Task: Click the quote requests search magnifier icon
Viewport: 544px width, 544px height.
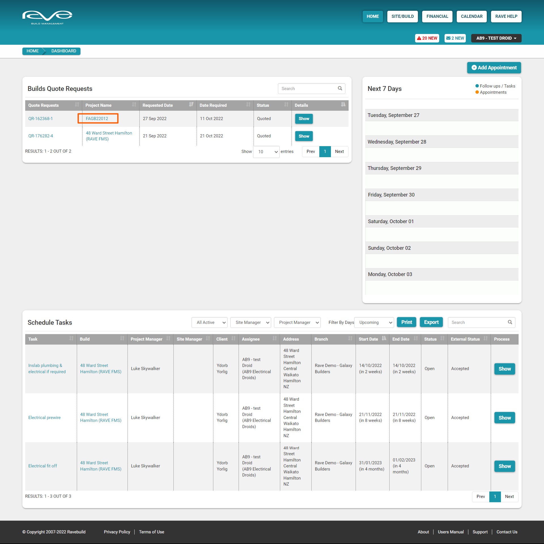Action: [340, 89]
